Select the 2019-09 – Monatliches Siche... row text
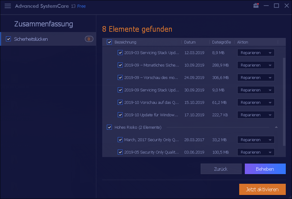 point(152,65)
